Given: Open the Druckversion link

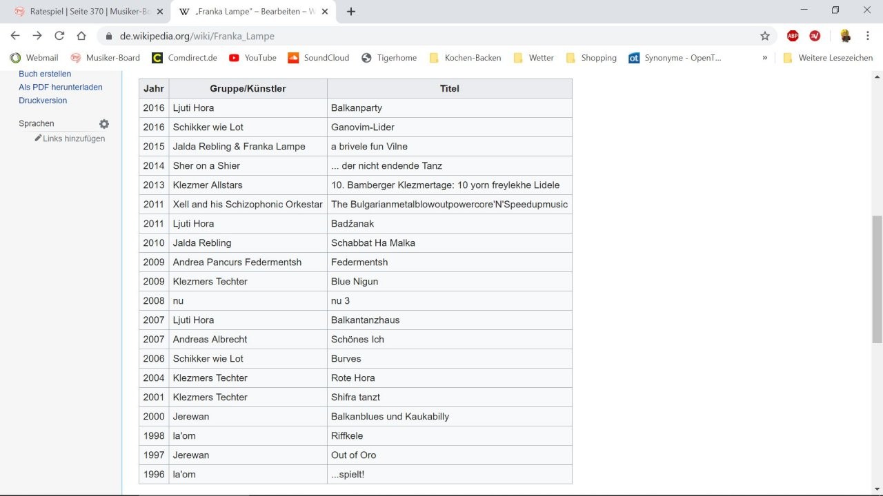Looking at the screenshot, I should coord(43,101).
